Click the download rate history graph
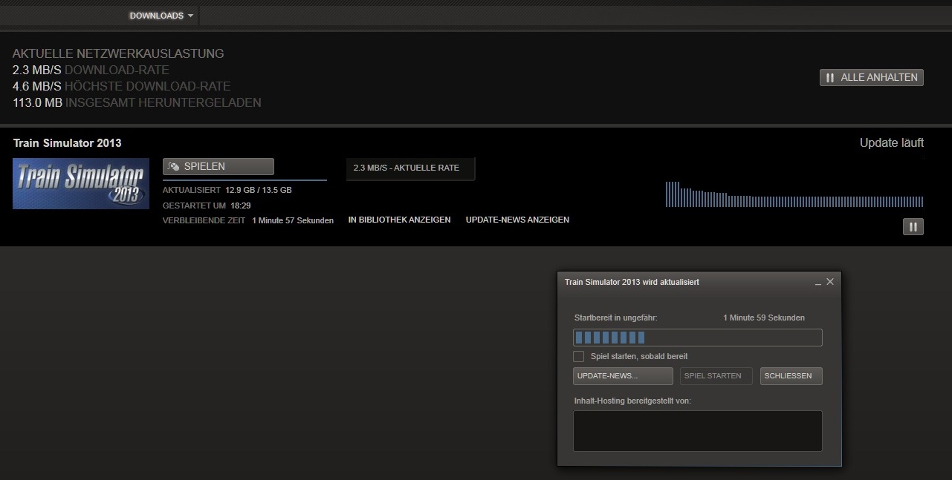 (x=794, y=194)
